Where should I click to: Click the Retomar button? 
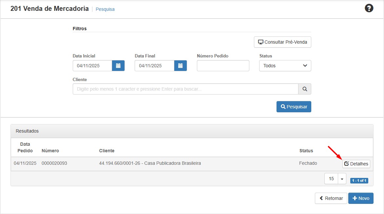331,198
